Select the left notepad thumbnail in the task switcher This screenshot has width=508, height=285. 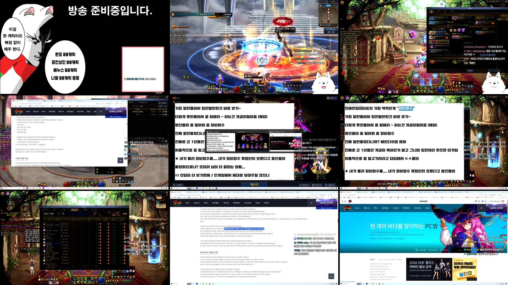tap(221, 141)
